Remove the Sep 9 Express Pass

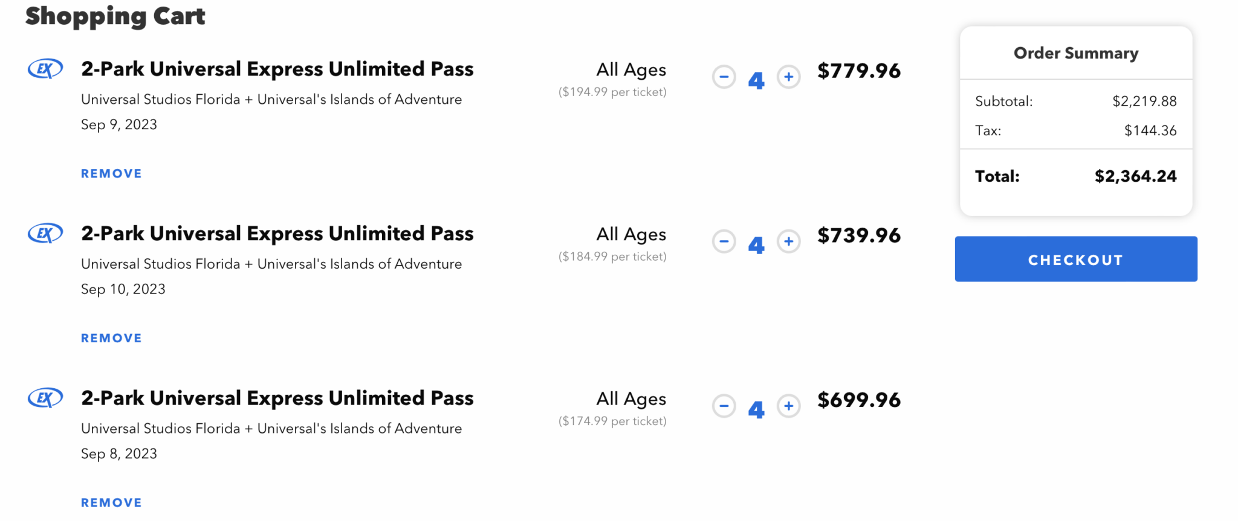coord(111,173)
